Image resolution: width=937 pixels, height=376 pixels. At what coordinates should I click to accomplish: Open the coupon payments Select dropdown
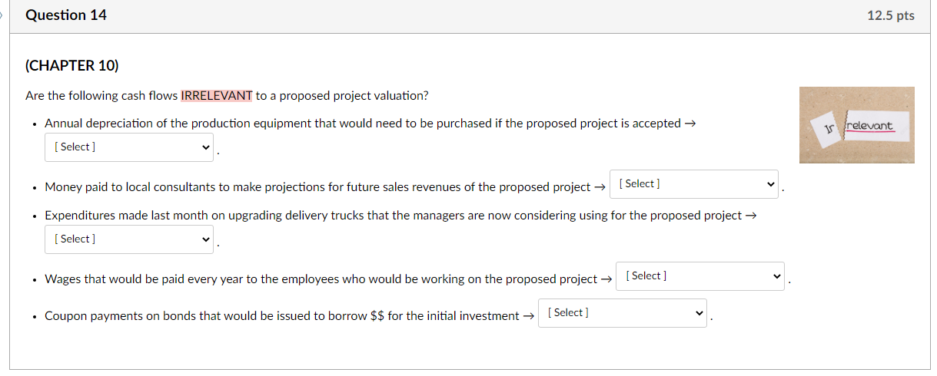tap(621, 313)
